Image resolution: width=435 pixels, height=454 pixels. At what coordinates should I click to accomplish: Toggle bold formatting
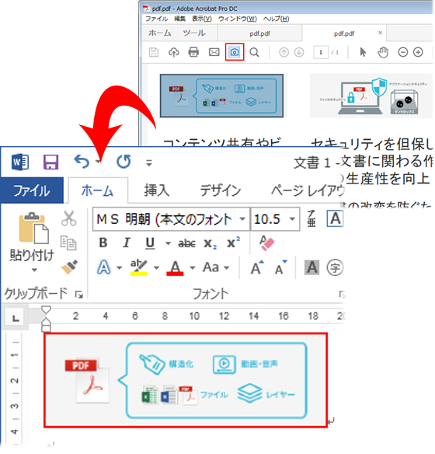click(103, 243)
